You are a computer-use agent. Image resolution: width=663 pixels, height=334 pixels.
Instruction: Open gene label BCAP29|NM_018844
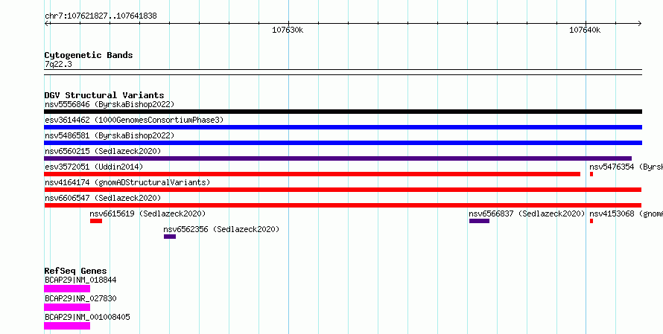(80, 280)
